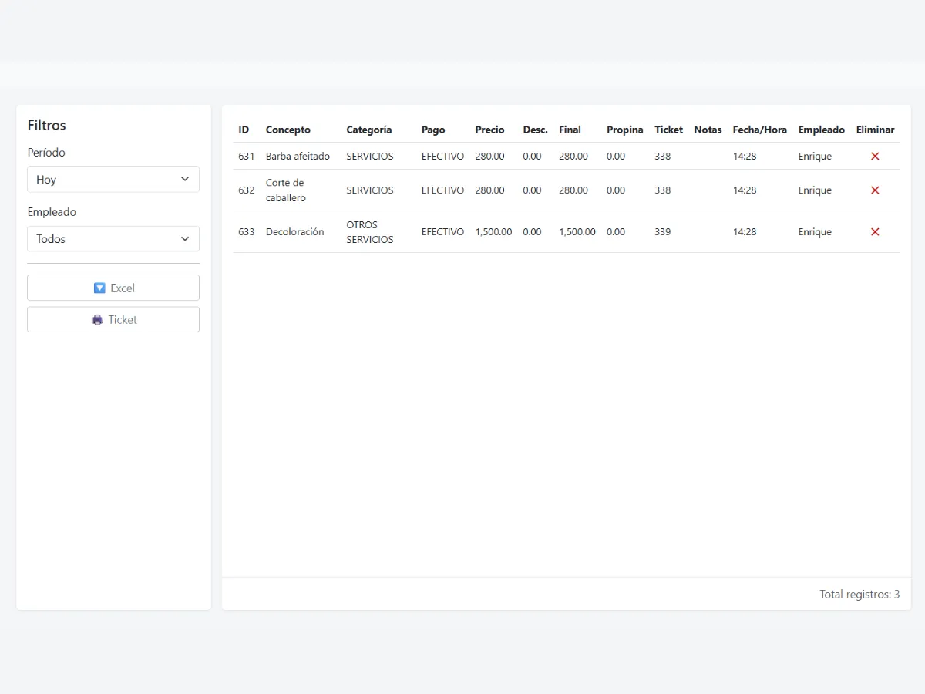Viewport: 925px width, 694px height.
Task: Print using the Ticket button
Action: click(113, 320)
